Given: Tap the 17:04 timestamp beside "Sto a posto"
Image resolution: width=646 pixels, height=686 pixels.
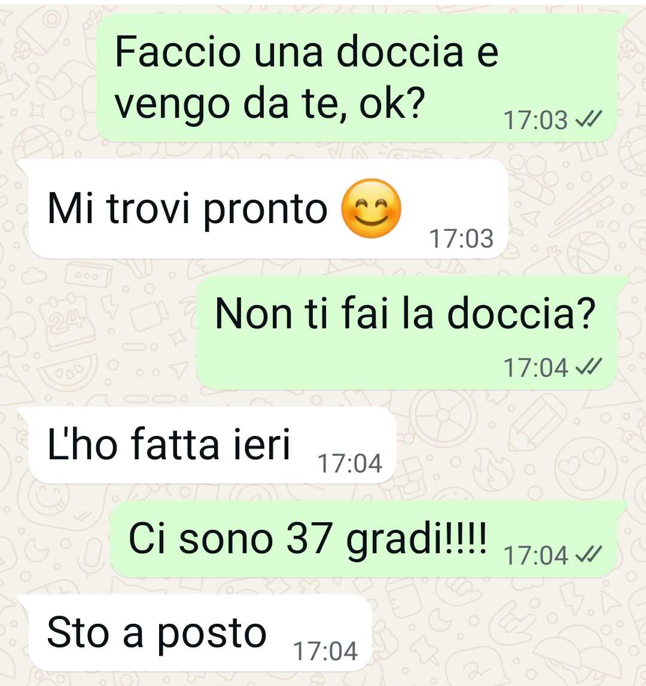Looking at the screenshot, I should 325,651.
